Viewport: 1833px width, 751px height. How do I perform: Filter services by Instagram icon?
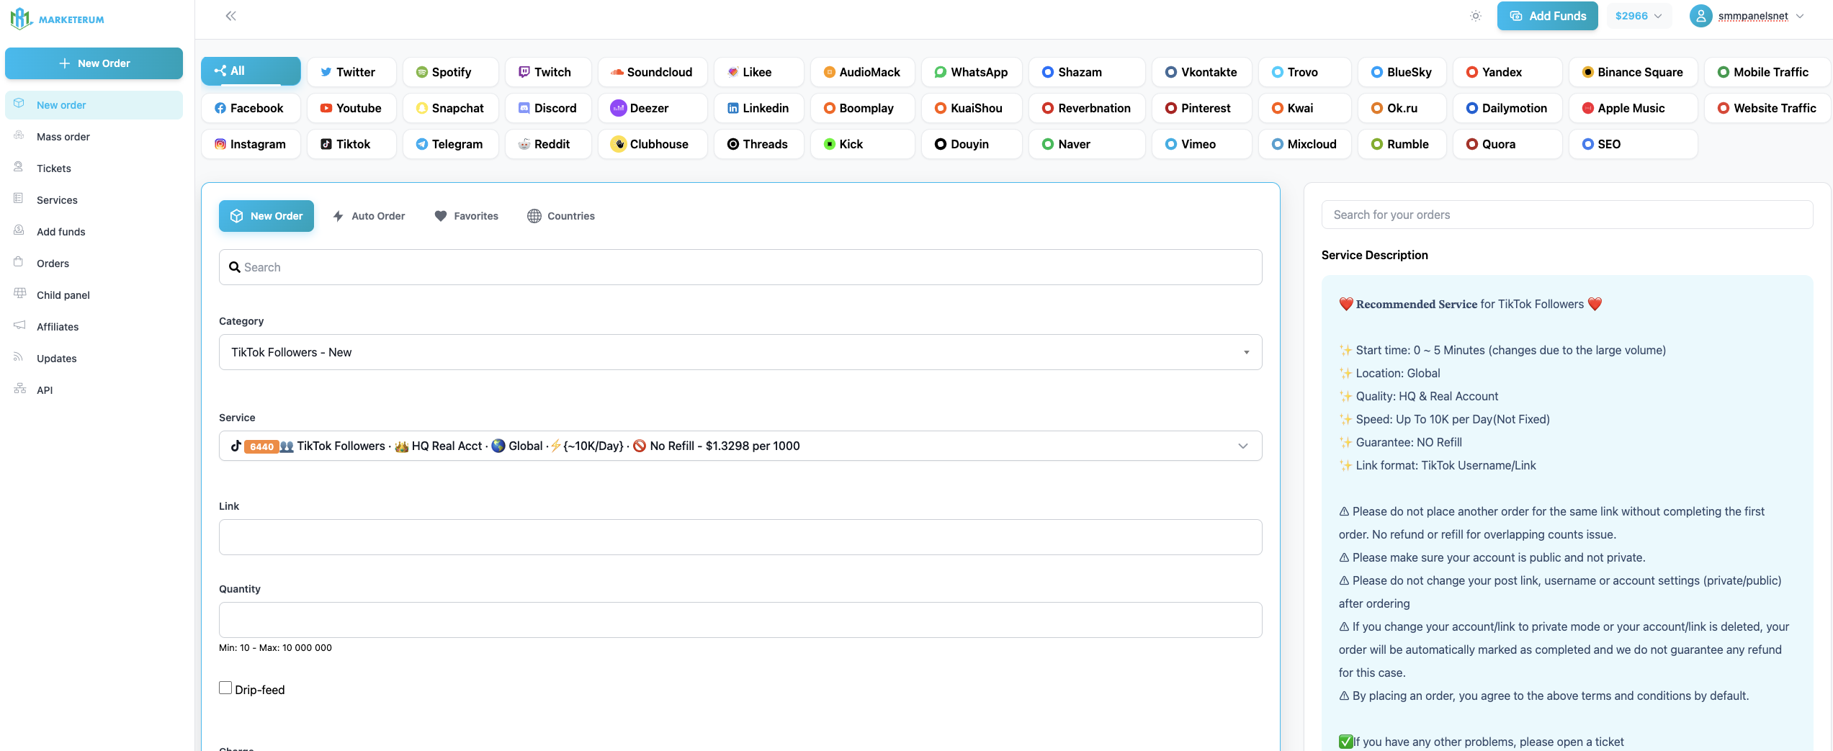(x=220, y=144)
